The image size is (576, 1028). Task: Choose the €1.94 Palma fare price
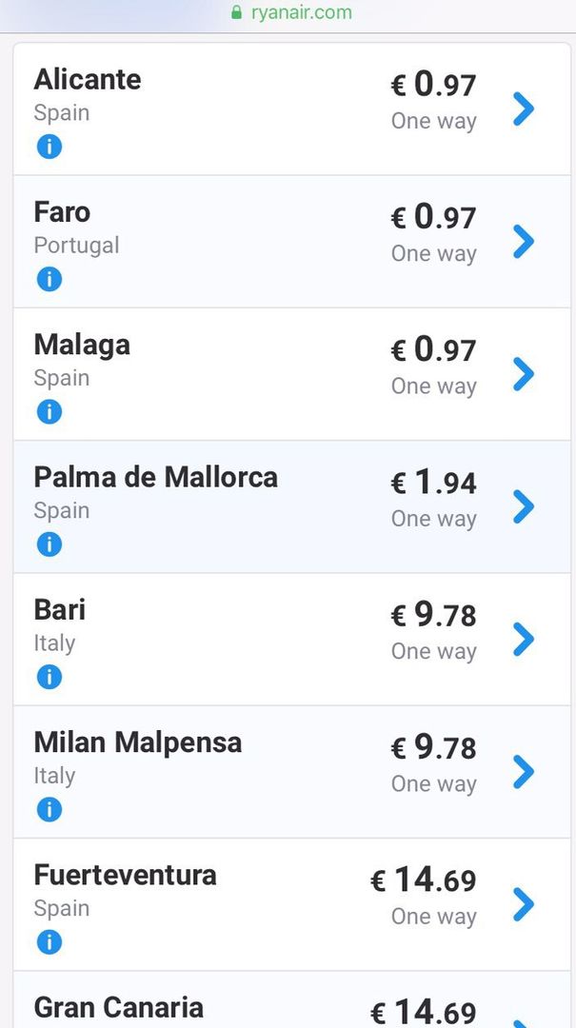(433, 483)
